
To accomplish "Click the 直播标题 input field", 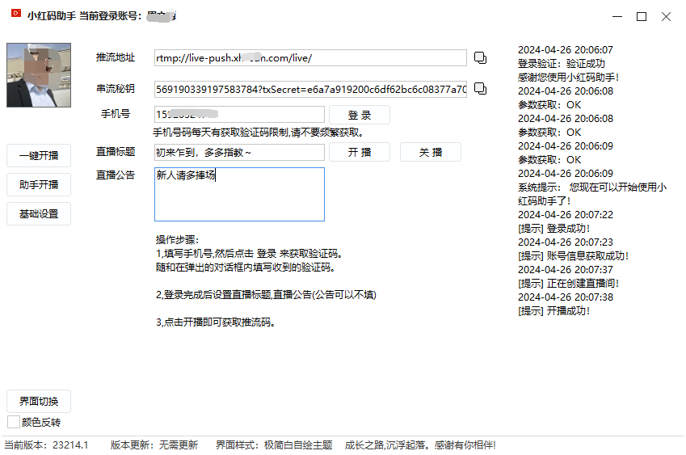I will pos(239,152).
